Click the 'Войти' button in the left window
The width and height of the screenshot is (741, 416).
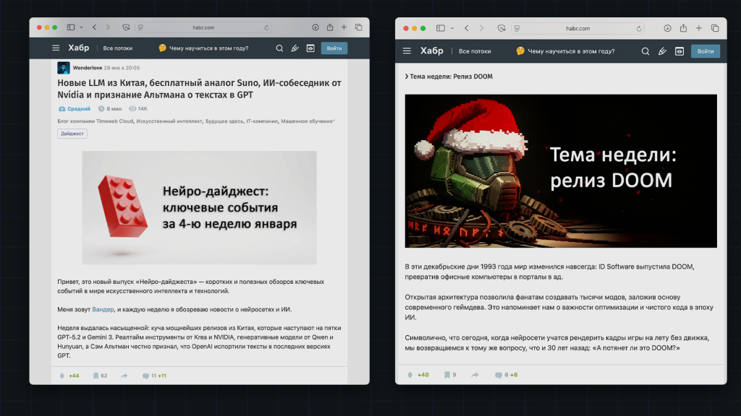pos(334,48)
